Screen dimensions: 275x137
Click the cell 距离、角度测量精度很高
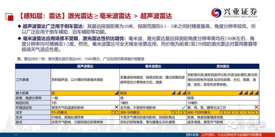223,117
